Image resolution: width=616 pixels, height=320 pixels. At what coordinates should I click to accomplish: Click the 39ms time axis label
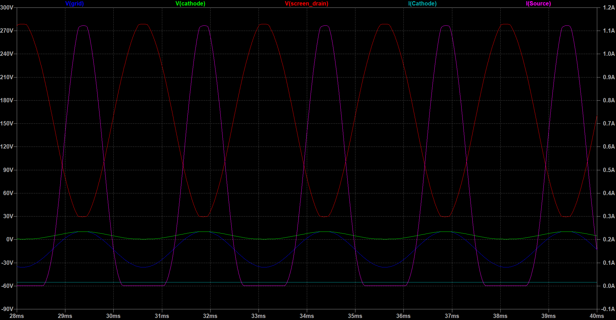(x=549, y=316)
